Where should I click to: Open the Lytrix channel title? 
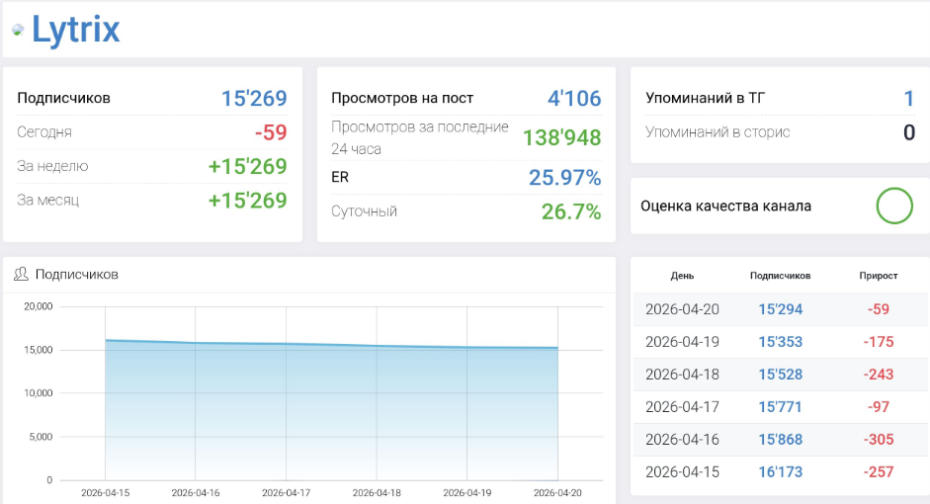pos(76,30)
